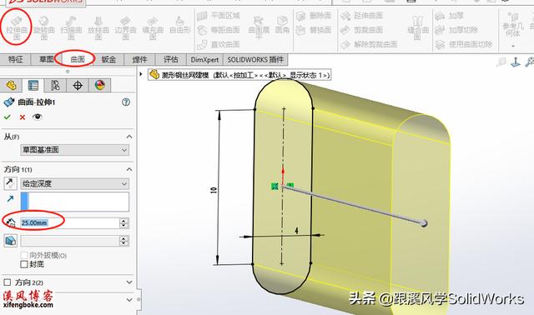Switch to the 焊件 tab
This screenshot has width=534, height=315.
(139, 59)
